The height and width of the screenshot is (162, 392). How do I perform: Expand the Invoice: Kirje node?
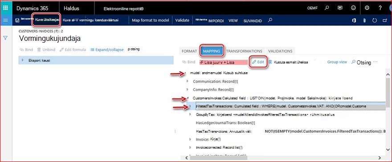pos(190,139)
